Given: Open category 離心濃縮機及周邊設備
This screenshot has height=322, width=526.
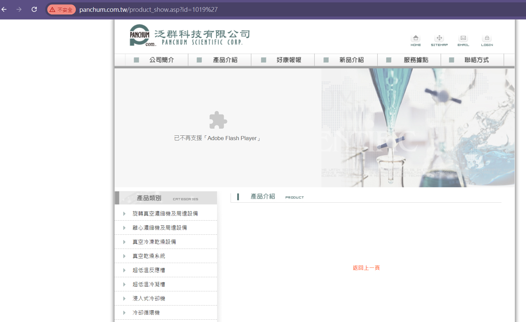Looking at the screenshot, I should coord(160,228).
